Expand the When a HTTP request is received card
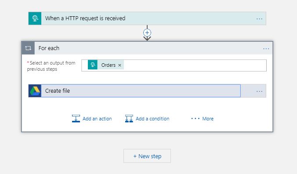 (147, 18)
